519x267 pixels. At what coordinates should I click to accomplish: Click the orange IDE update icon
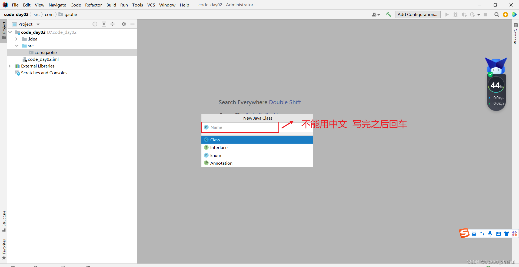505,15
